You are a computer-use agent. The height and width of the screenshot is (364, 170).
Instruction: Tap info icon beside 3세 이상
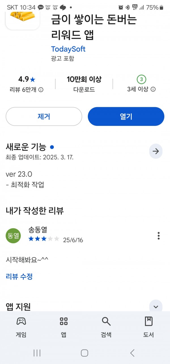tap(153, 89)
